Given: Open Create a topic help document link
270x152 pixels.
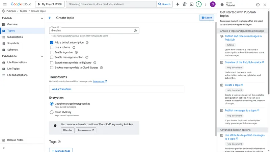Looking at the screenshot, I should (234, 85).
